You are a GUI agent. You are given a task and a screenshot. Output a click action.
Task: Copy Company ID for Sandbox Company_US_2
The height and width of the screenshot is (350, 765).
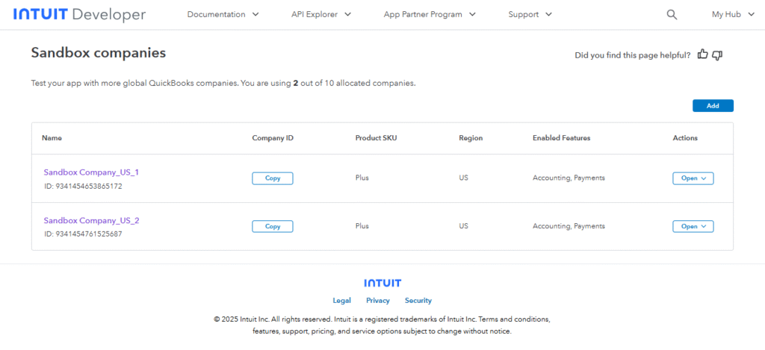273,226
